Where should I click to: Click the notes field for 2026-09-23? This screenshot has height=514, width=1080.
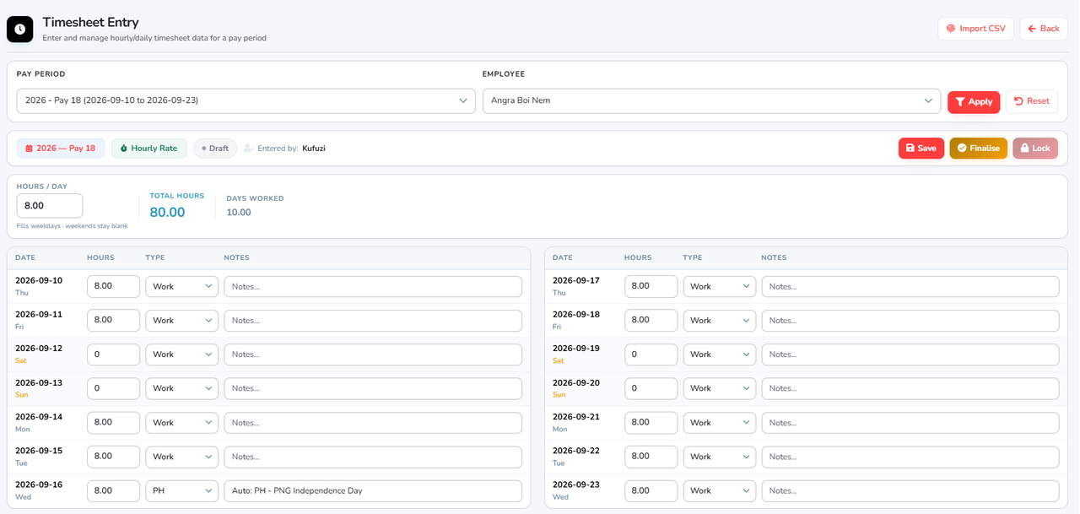(x=910, y=490)
